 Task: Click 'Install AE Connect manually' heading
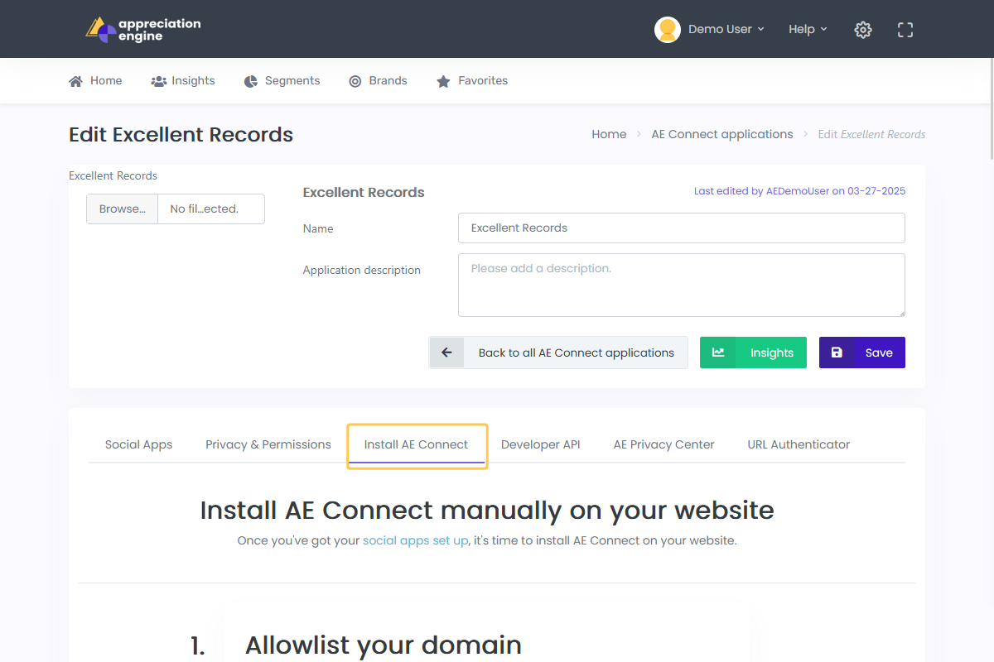click(x=487, y=510)
